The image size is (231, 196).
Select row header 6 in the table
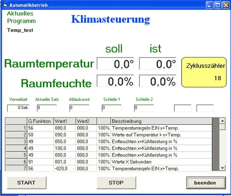pos(16,162)
